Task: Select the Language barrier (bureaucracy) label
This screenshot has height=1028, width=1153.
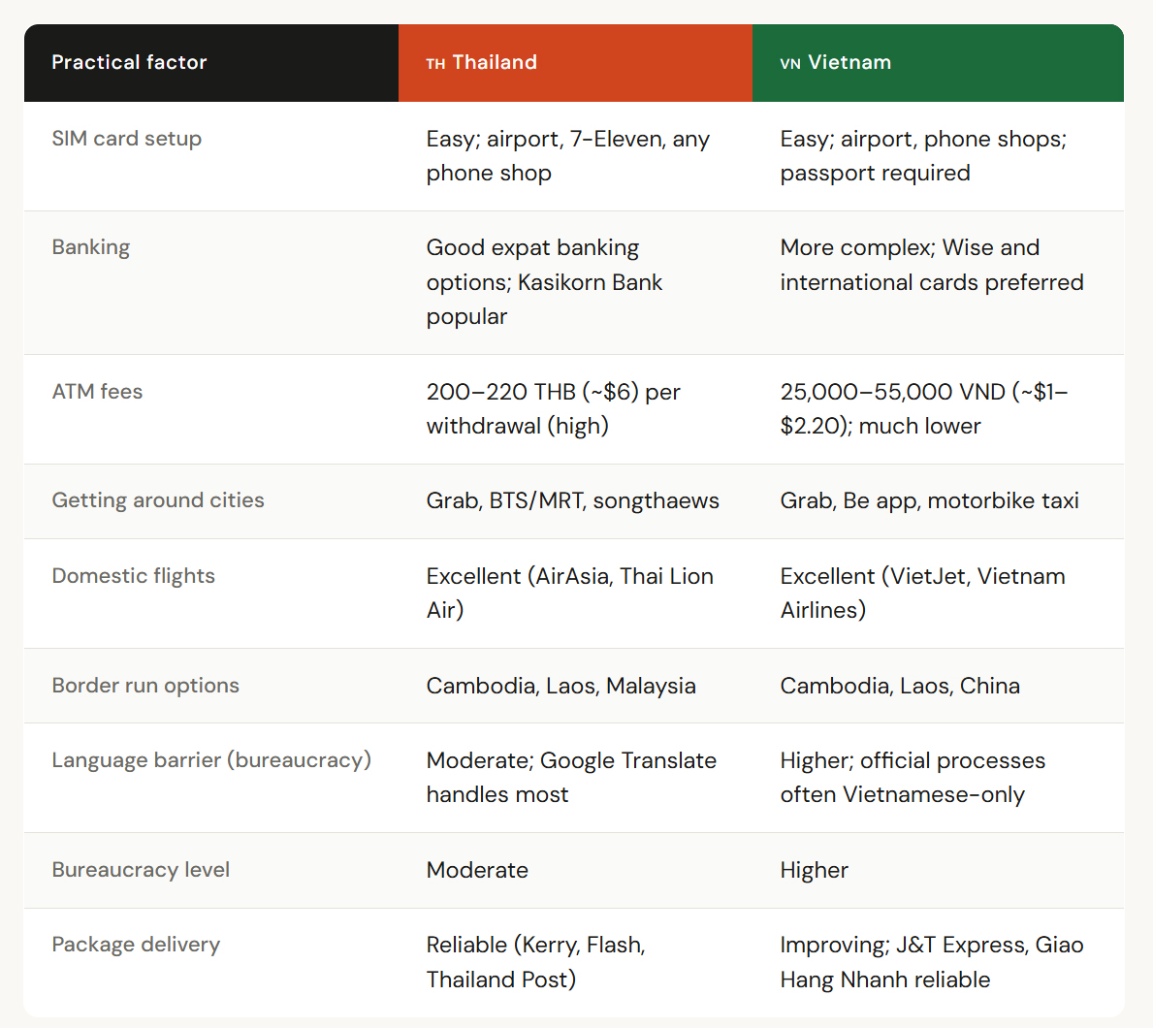Action: tap(211, 760)
